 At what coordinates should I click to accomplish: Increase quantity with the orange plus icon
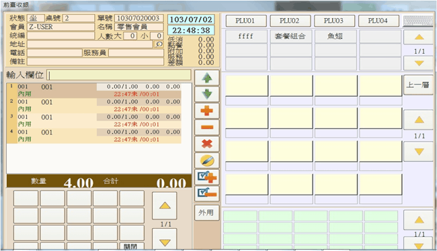coord(206,111)
